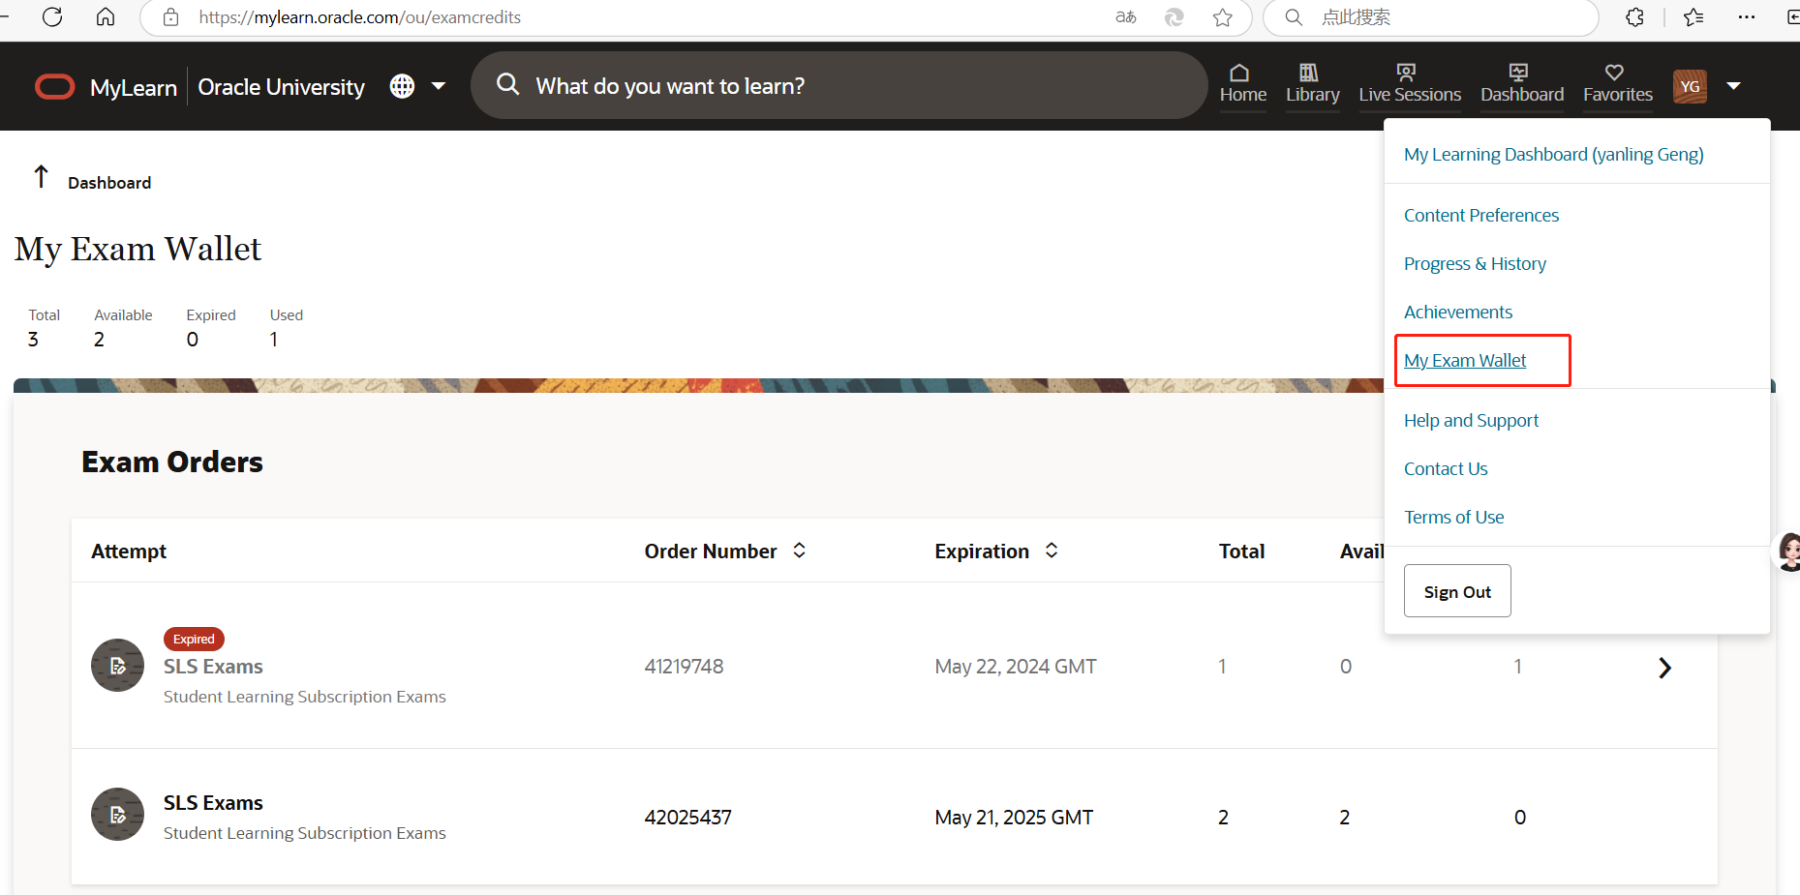Click the chat assistant avatar at right edge
The width and height of the screenshot is (1800, 895).
point(1787,552)
